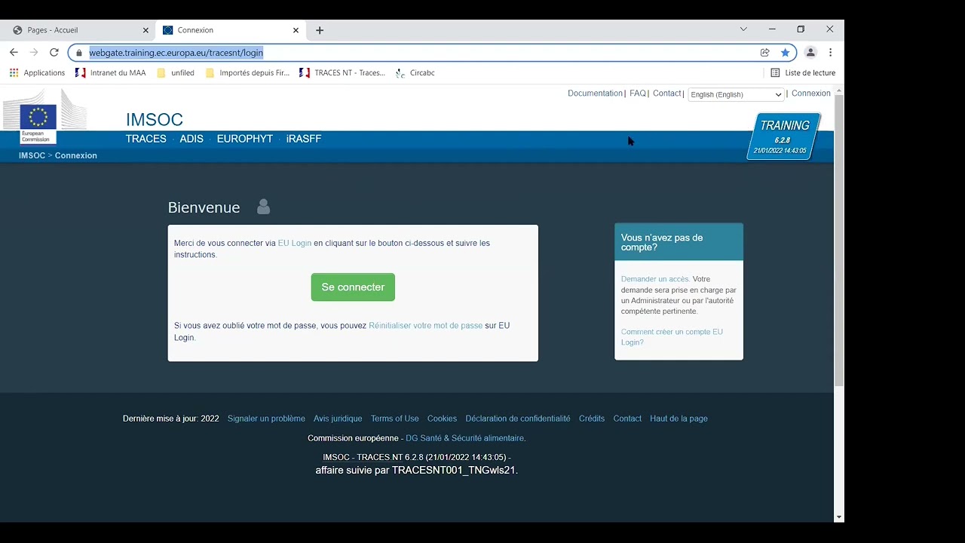Reload the page with the refresh icon
Image resolution: width=965 pixels, height=543 pixels.
pos(54,52)
